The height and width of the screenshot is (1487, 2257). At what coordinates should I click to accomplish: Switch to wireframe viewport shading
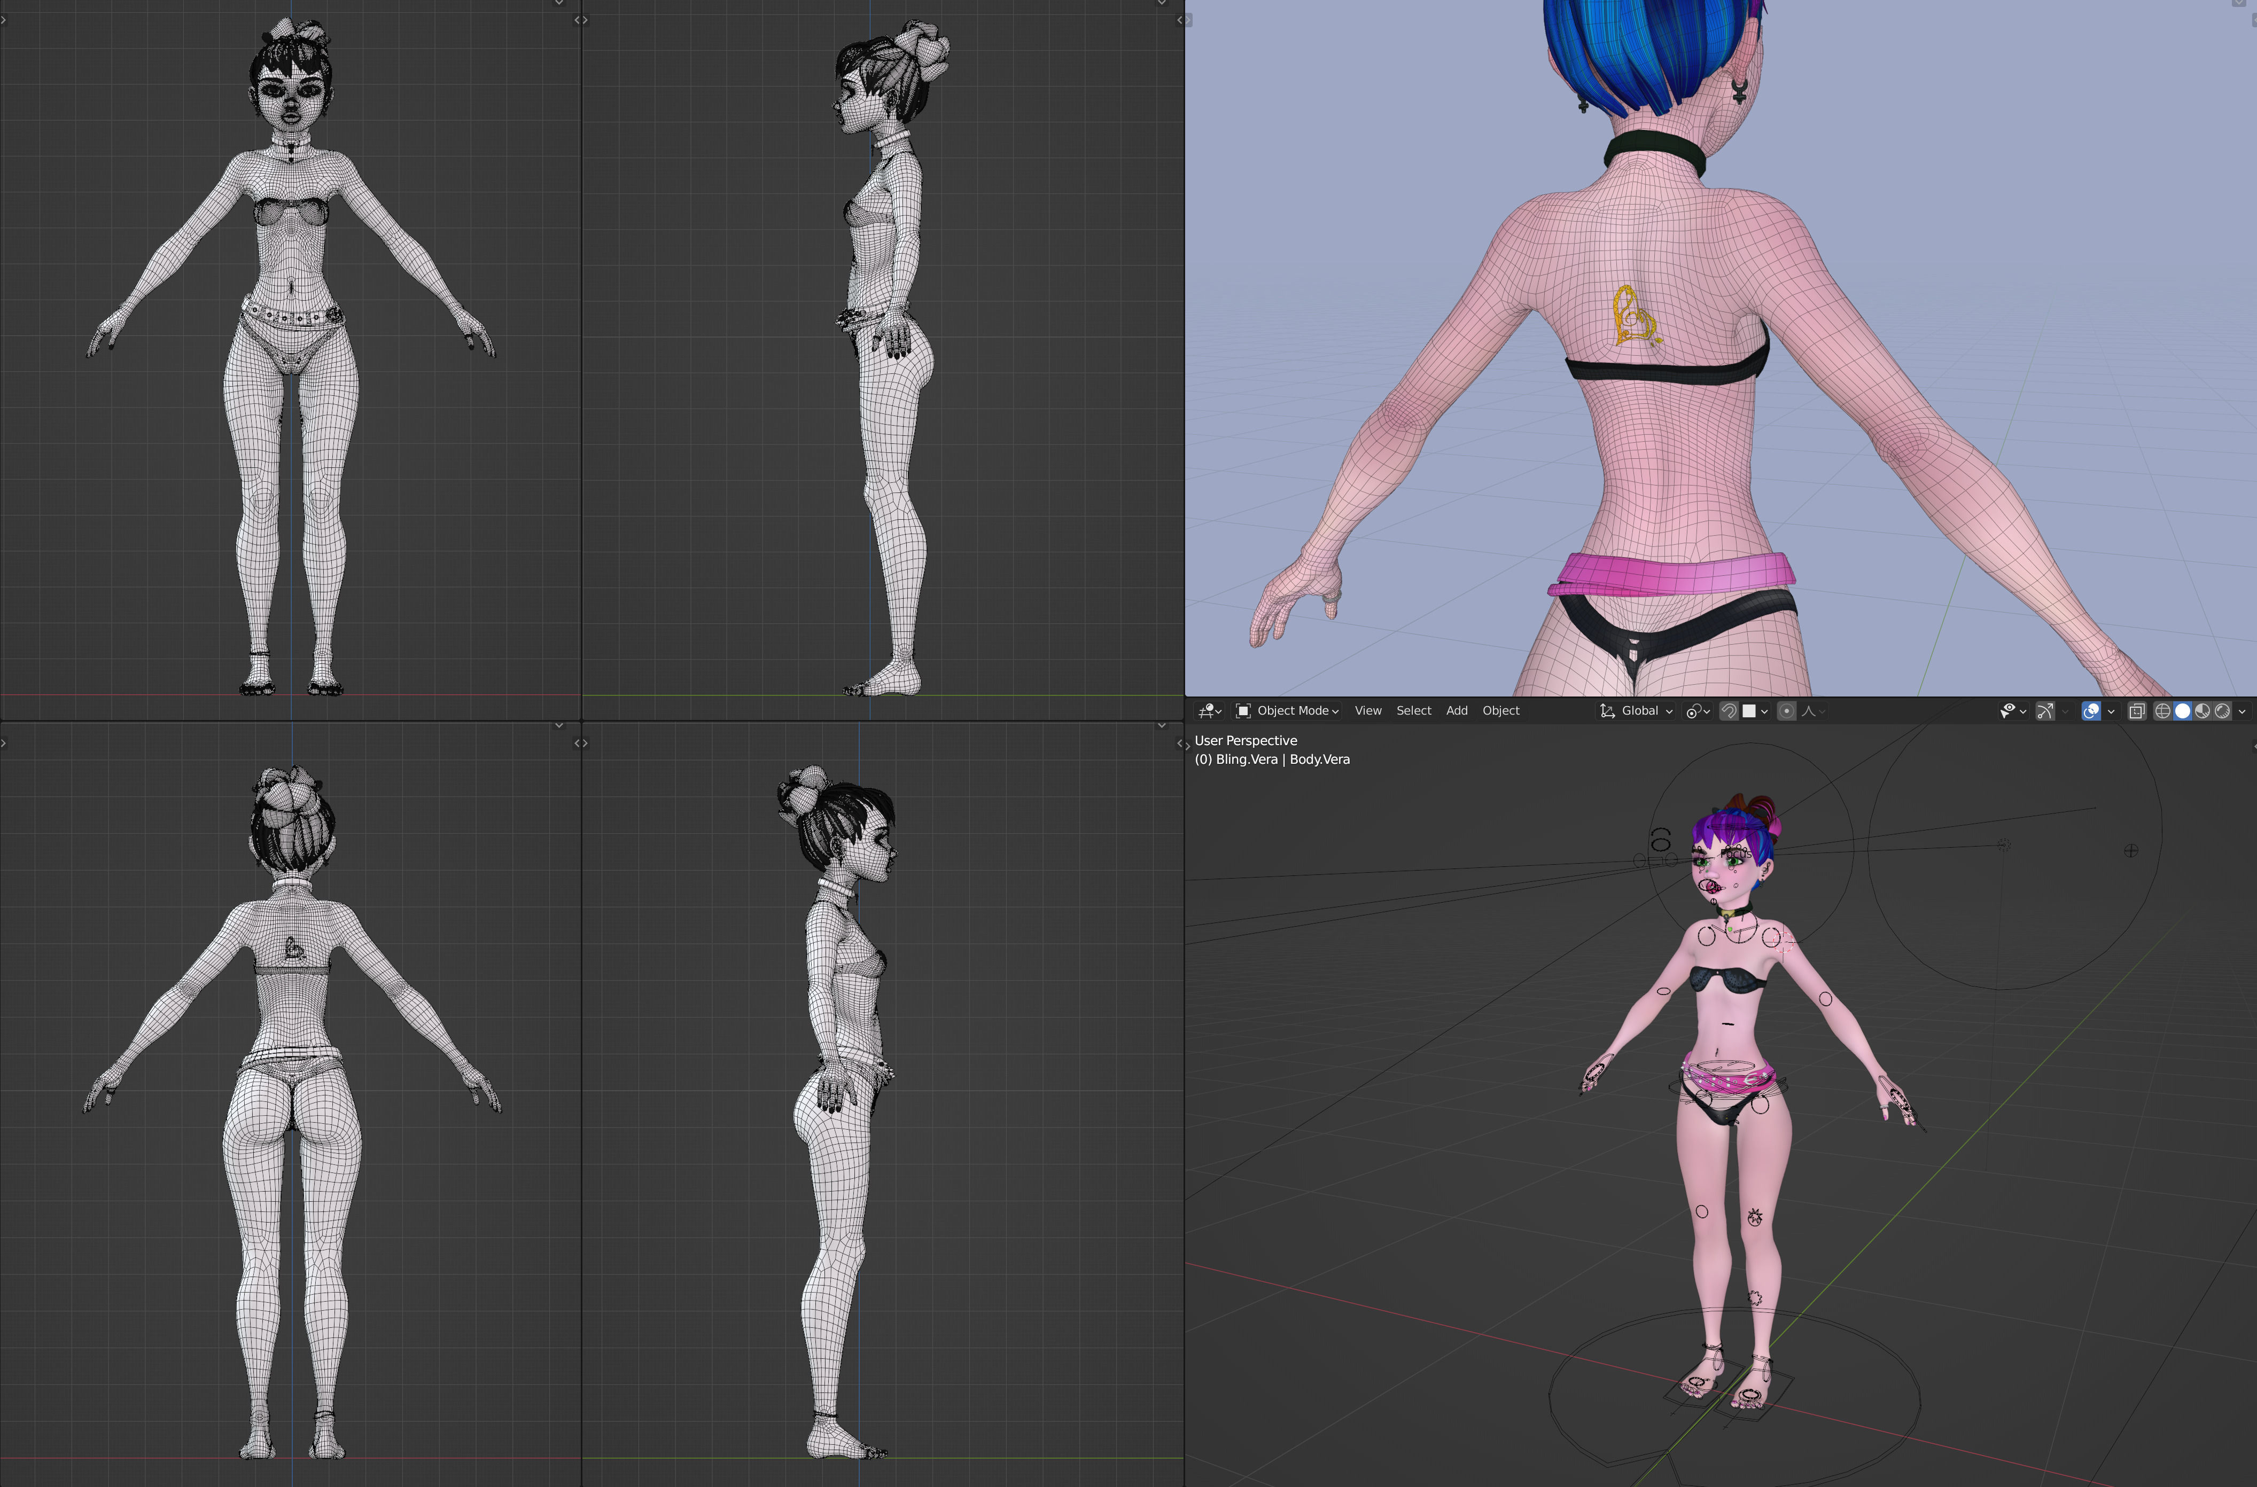(x=2162, y=711)
